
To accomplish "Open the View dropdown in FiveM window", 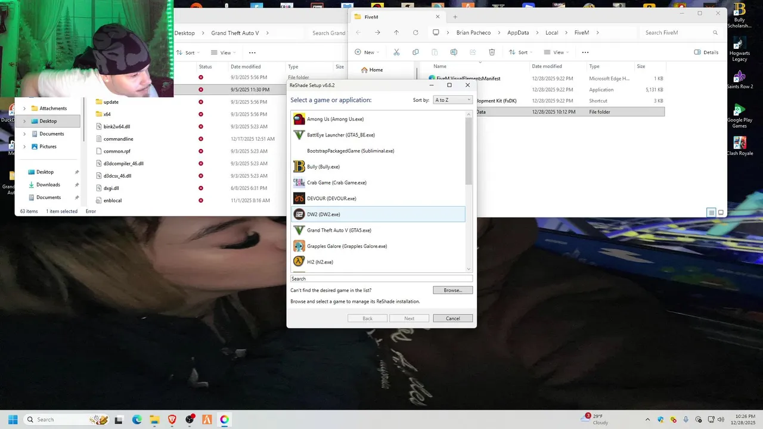I will point(556,52).
